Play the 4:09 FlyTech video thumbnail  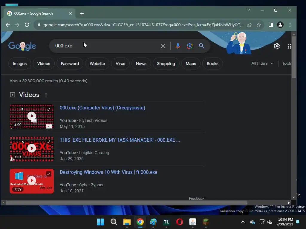[x=32, y=117]
